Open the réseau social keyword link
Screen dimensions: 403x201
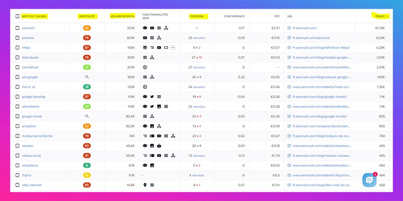31,156
